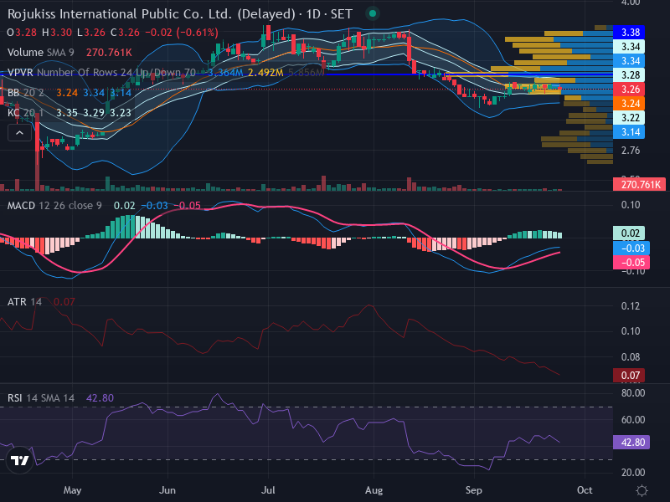Click the Aug label on time axis
This screenshot has height=502, width=670.
[374, 490]
